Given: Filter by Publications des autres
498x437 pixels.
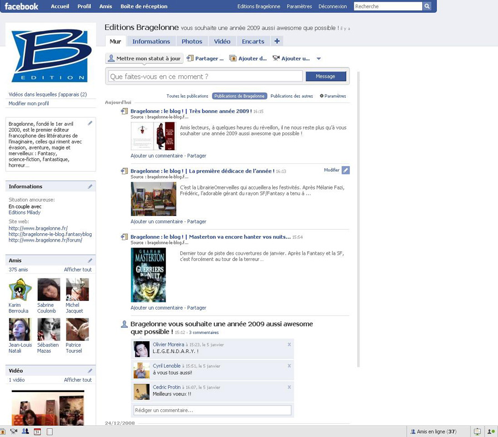Looking at the screenshot, I should 292,96.
